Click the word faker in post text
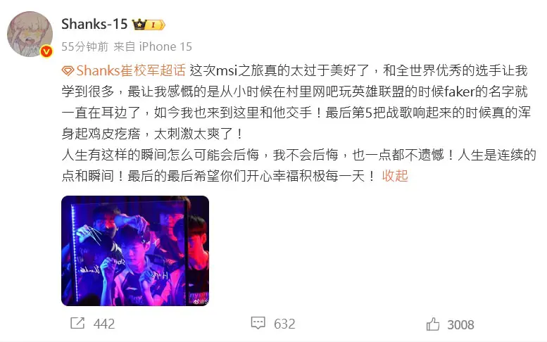 click(x=460, y=91)
